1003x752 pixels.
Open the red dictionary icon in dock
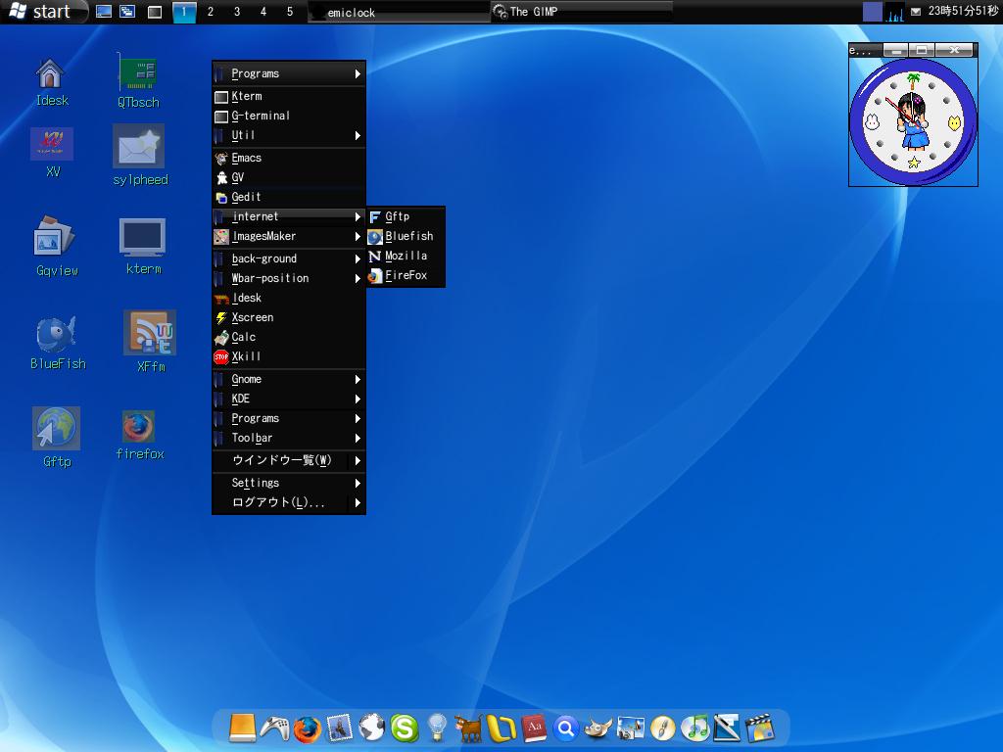534,728
